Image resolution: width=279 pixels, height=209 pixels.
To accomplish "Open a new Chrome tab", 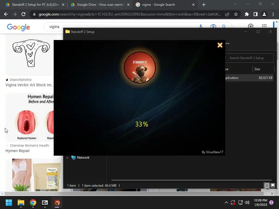I will pos(204,5).
